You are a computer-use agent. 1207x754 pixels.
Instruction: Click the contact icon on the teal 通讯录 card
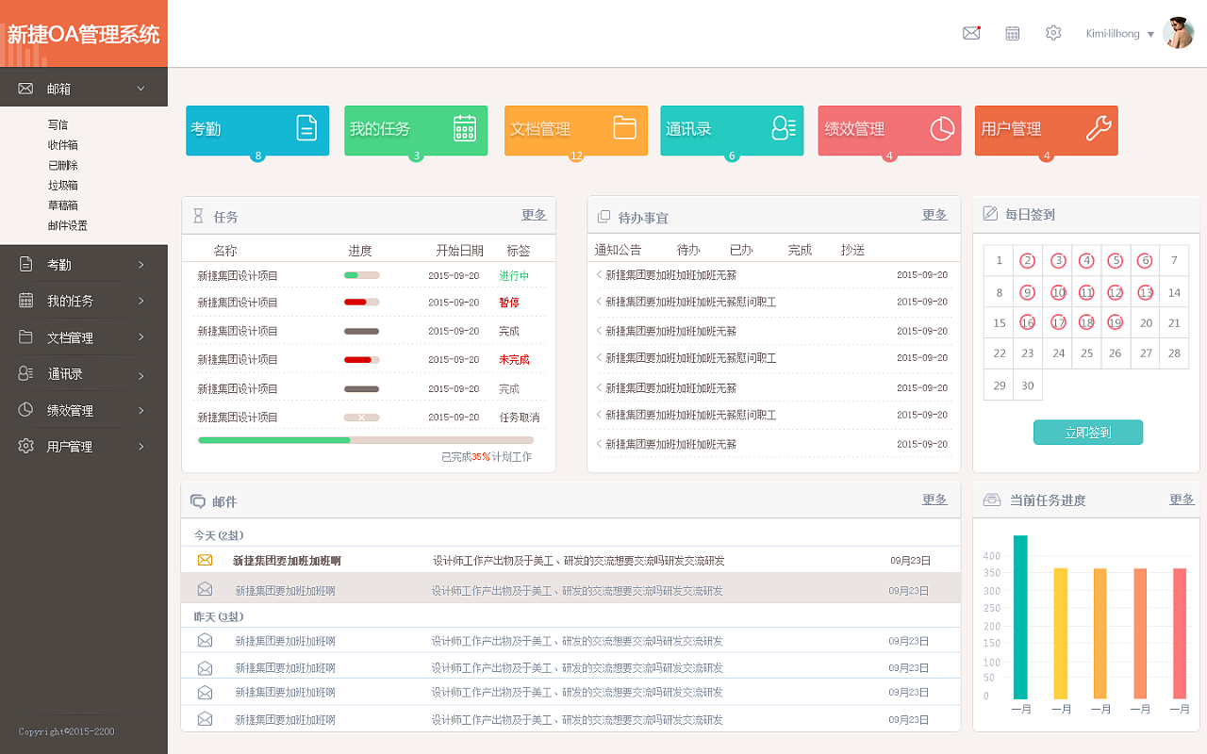pyautogui.click(x=784, y=128)
